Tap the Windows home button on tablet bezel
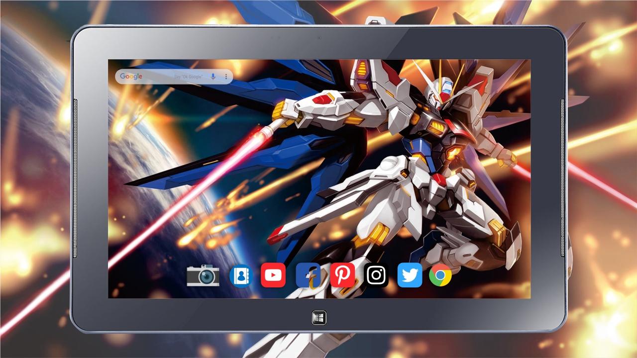 (319, 318)
